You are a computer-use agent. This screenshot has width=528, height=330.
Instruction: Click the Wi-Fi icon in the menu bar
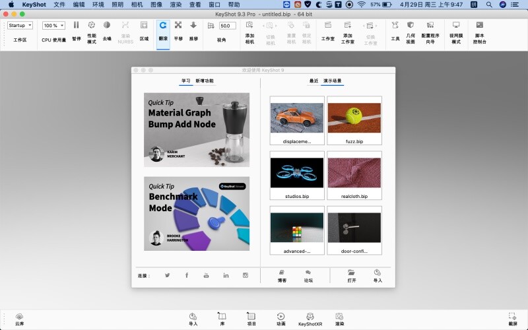tap(361, 5)
